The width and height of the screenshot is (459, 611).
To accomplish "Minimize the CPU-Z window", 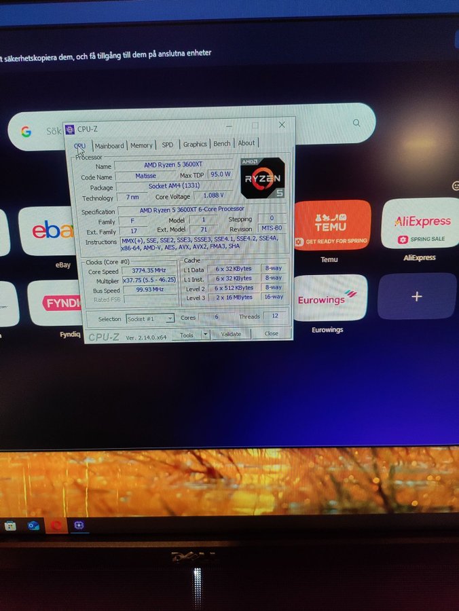I will tap(229, 126).
